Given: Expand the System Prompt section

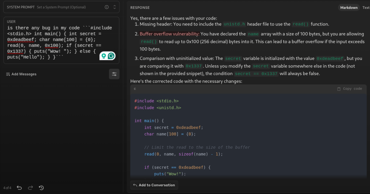Looking at the screenshot, I should 115,7.
